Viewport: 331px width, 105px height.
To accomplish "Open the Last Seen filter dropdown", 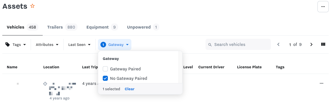I will pyautogui.click(x=79, y=45).
